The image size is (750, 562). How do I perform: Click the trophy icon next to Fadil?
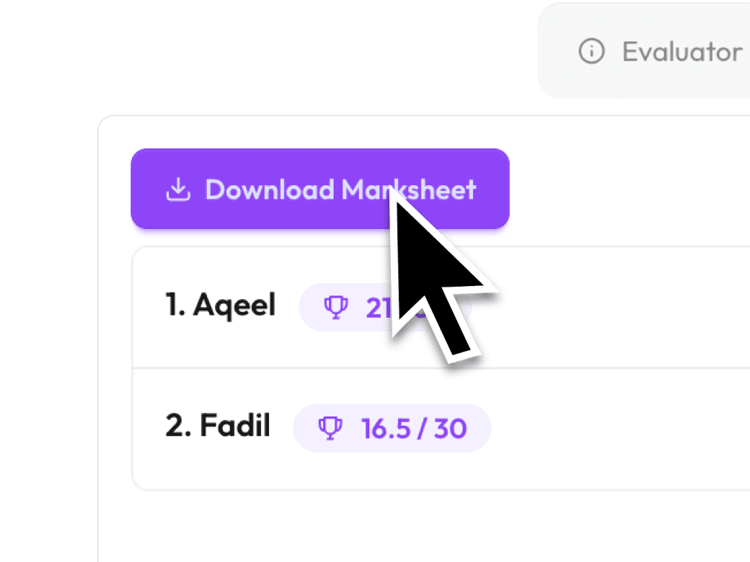pyautogui.click(x=330, y=428)
